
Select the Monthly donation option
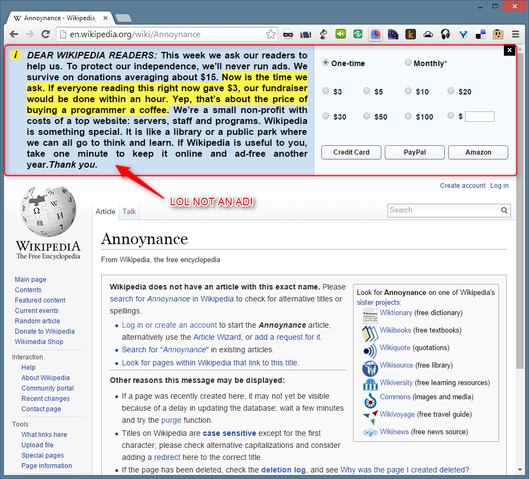(408, 63)
